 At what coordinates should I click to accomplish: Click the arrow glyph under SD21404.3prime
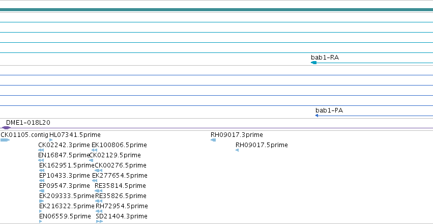[99, 221]
